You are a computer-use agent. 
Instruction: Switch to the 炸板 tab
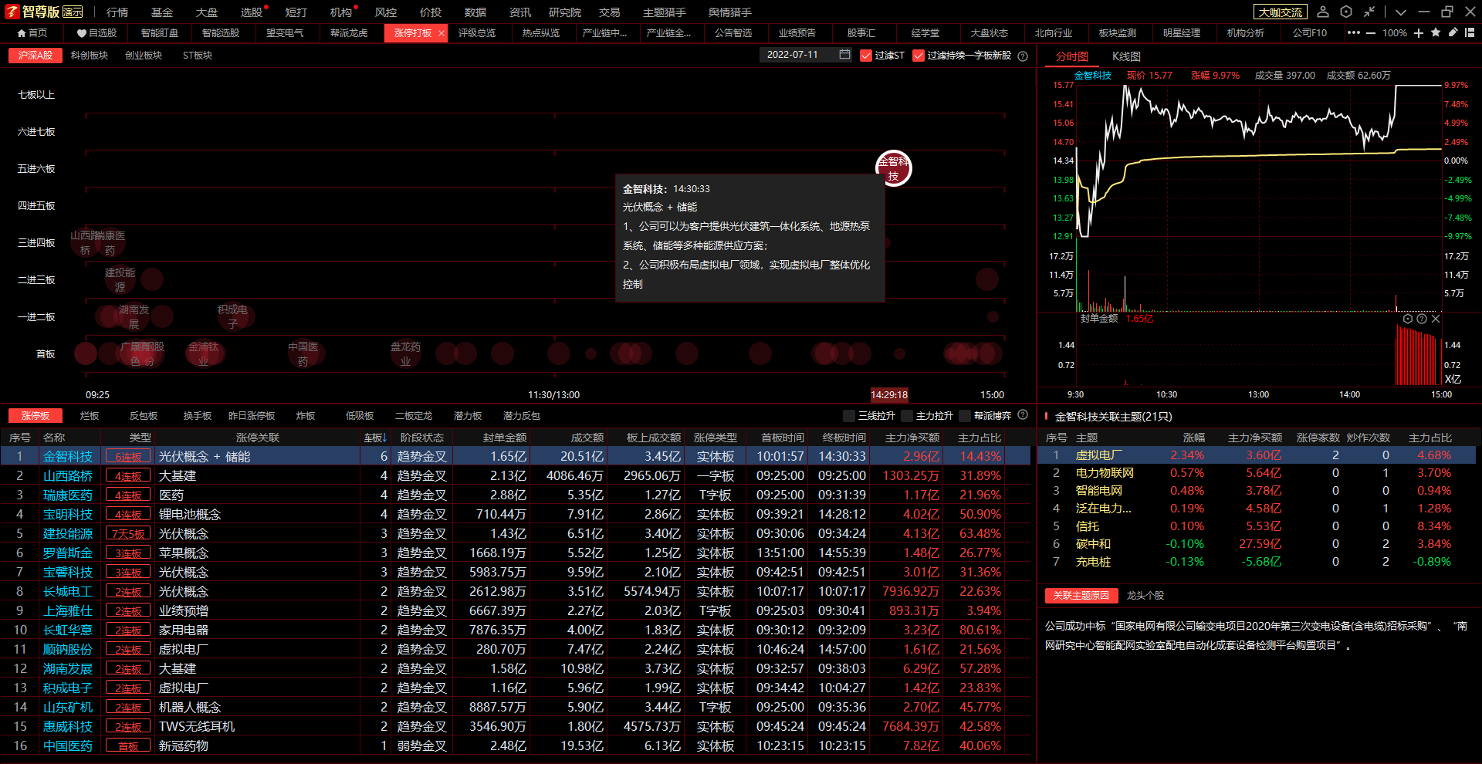click(306, 416)
